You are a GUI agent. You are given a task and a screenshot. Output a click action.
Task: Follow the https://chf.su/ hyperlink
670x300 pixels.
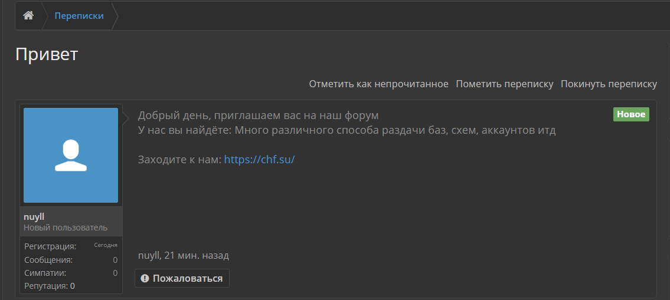[259, 160]
